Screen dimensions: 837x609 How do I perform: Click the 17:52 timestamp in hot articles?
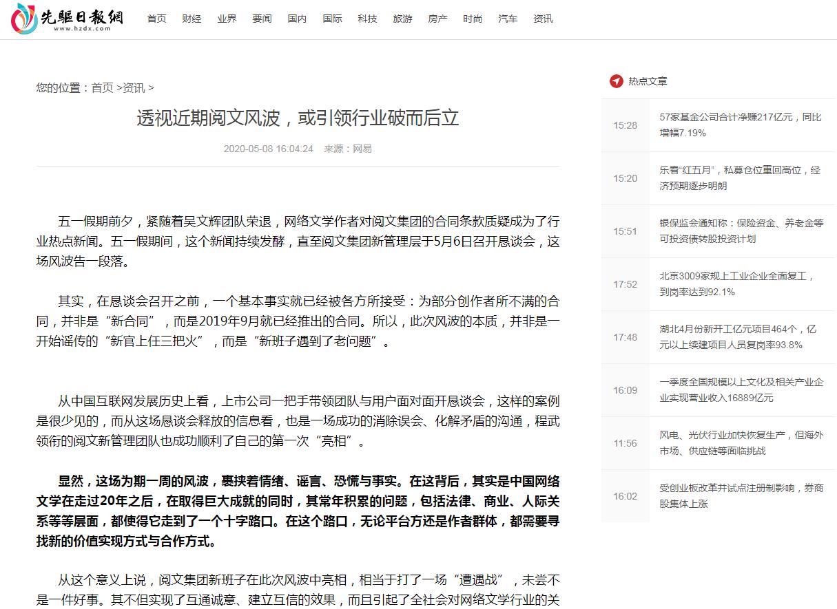click(626, 284)
